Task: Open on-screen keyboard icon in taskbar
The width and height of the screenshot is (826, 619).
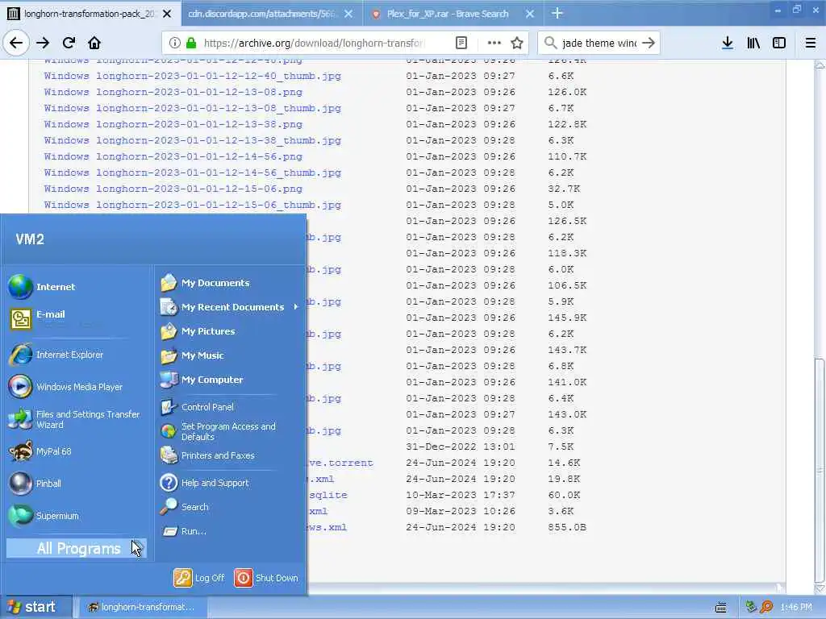Action: pyautogui.click(x=721, y=608)
